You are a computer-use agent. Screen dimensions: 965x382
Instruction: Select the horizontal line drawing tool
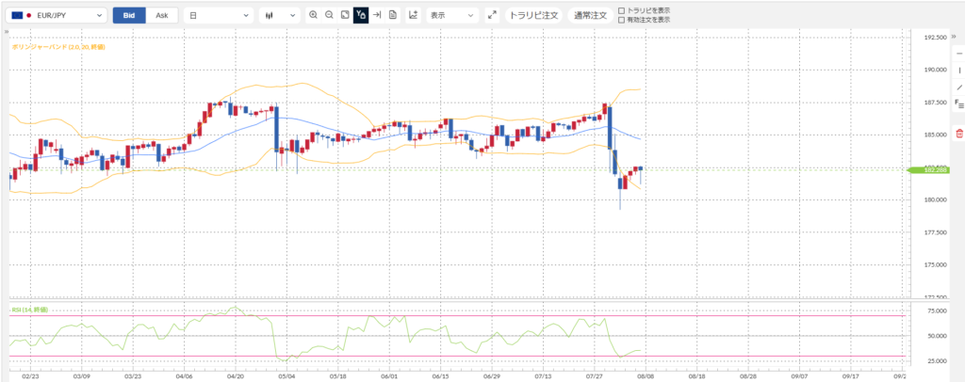[x=958, y=54]
